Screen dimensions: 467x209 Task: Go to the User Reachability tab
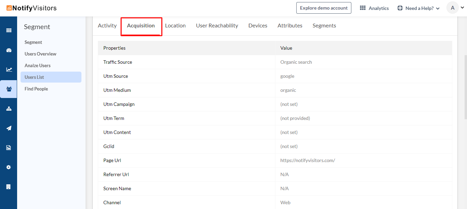click(x=217, y=26)
